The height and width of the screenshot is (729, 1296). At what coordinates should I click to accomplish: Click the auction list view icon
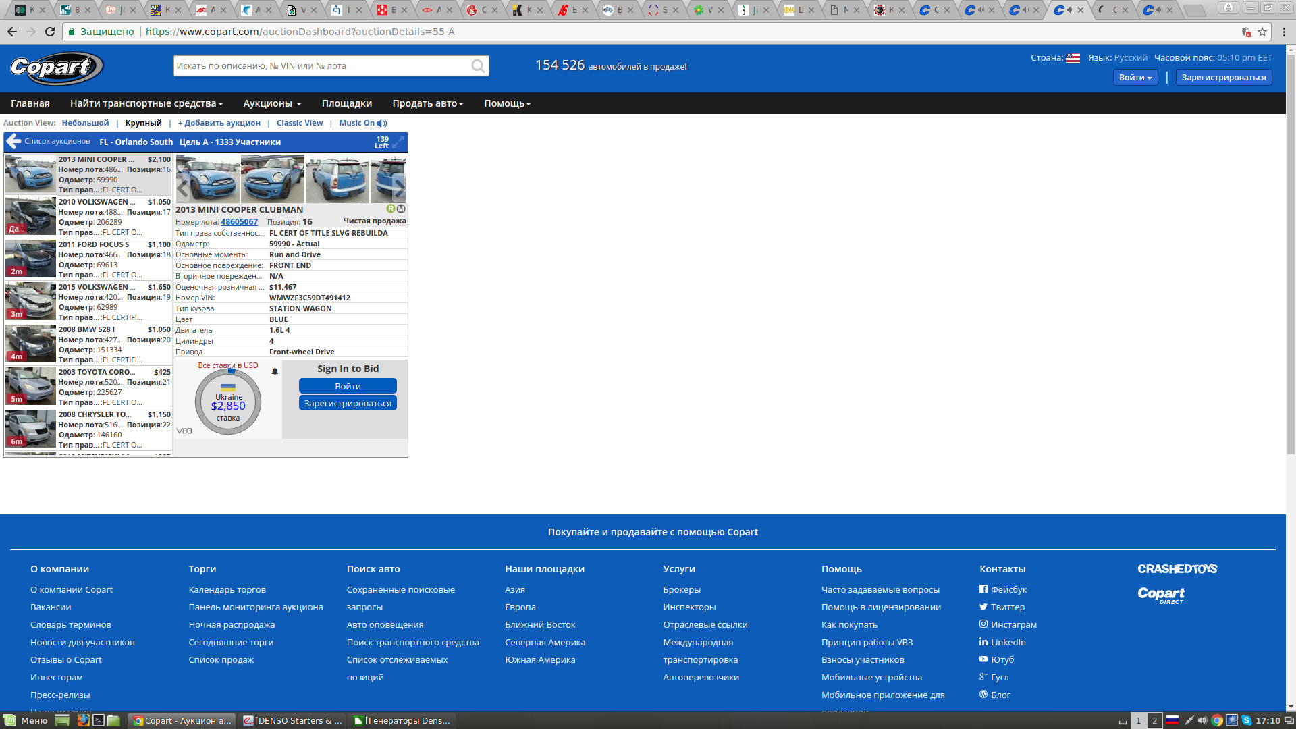[x=15, y=142]
